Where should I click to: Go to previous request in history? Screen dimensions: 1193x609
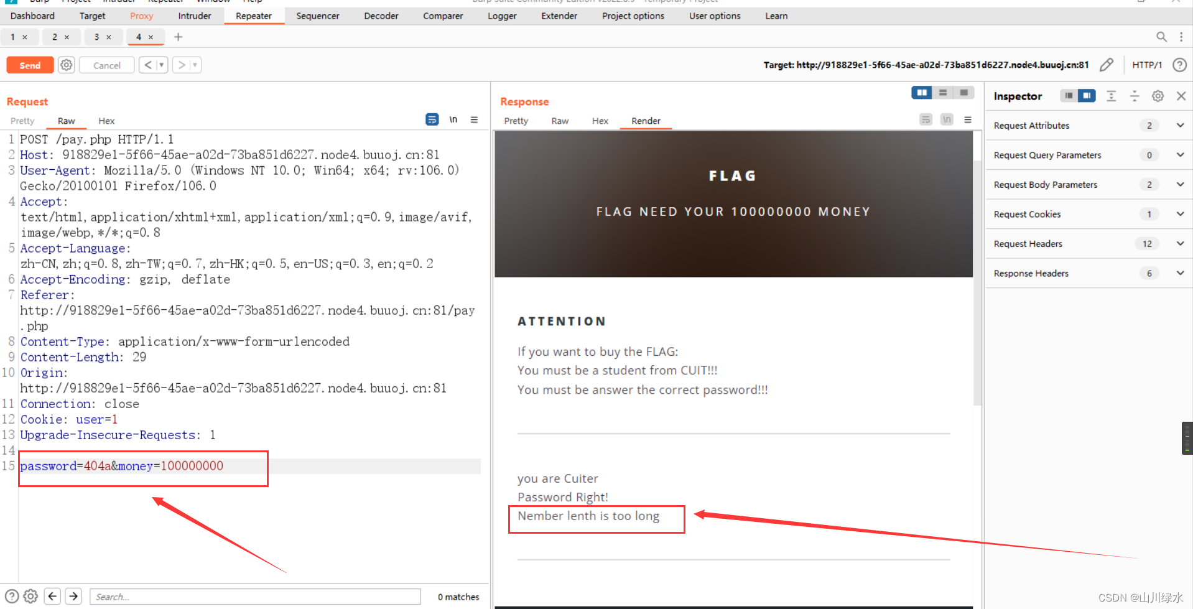tap(147, 65)
